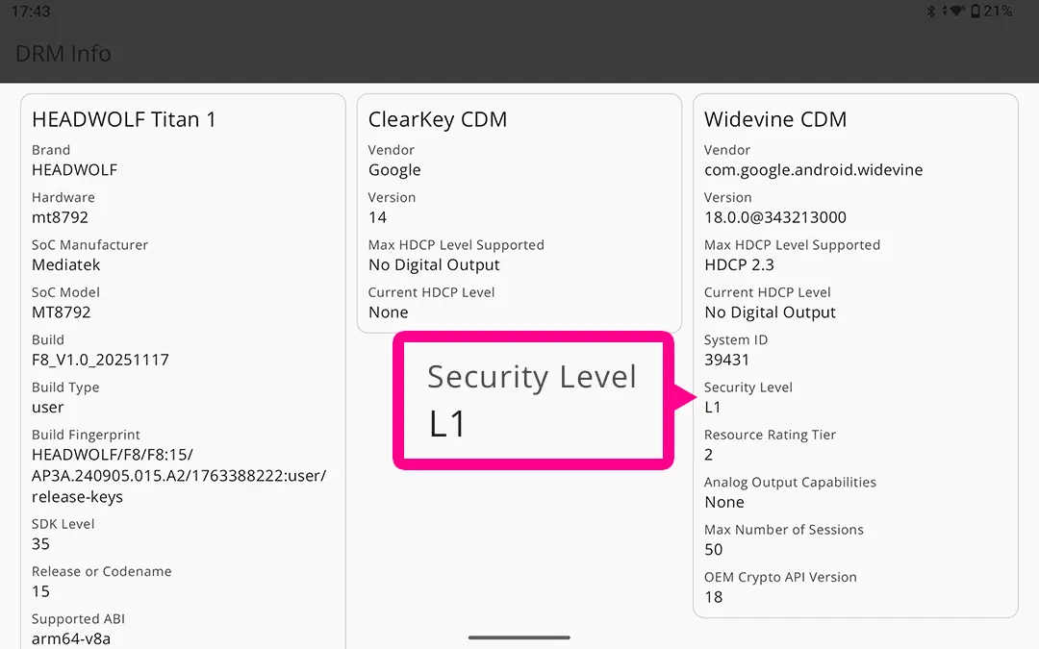Tap the Build value F8_V1.0_20251117
Screen dimensions: 1039x649
coord(100,360)
